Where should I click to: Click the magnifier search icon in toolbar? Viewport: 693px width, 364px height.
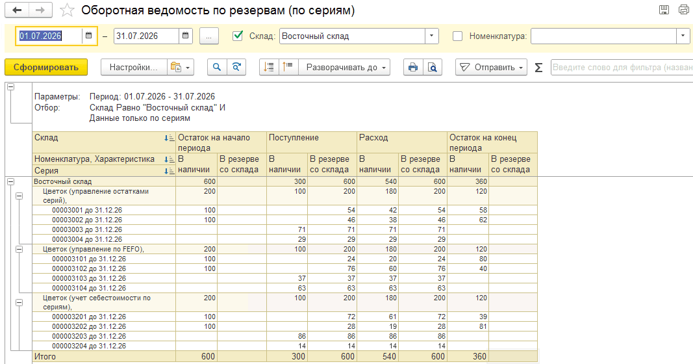click(217, 67)
